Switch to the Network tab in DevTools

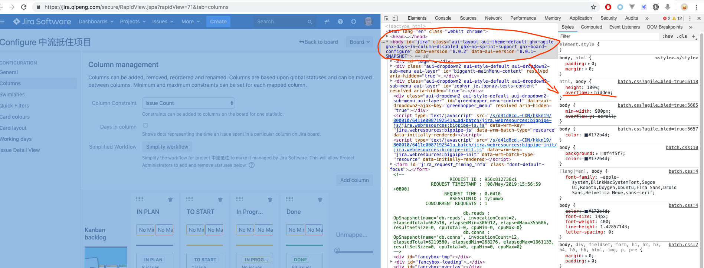click(x=493, y=18)
